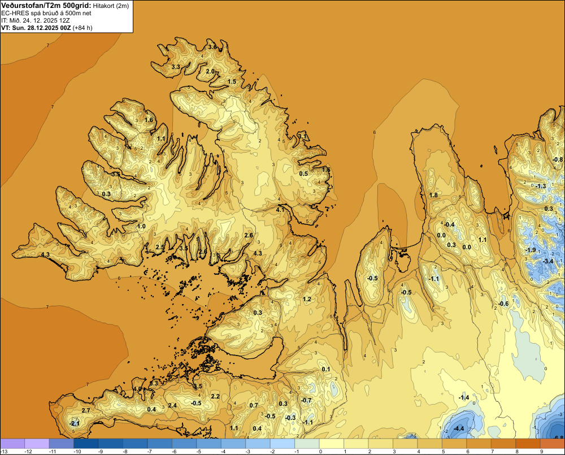Click the 0.1 temperature value on the map
This screenshot has height=455, width=565.
(x=326, y=369)
